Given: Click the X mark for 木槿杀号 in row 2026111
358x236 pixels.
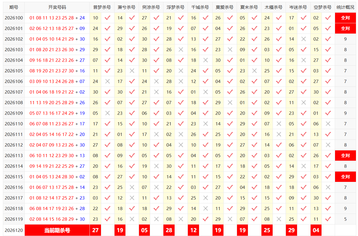Looking at the screenshot, I should pos(279,134).
